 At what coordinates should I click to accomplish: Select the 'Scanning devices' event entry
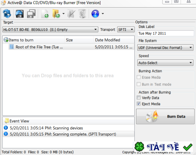68,128
